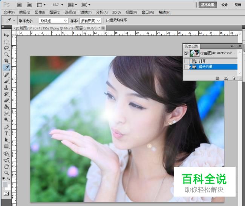245x206 pixels.
Task: Create new snapshot in History panel
Action: (x=226, y=78)
